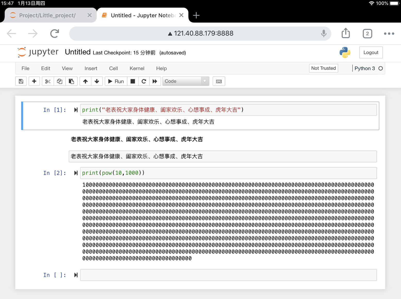The height and width of the screenshot is (299, 401).
Task: Paste cells below icon
Action: [71, 81]
